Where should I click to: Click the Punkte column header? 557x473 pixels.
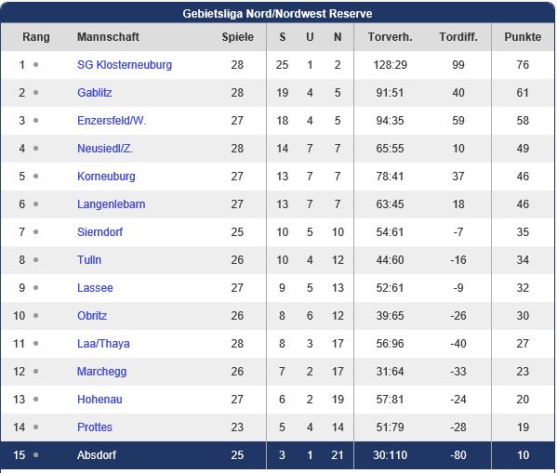tap(523, 37)
